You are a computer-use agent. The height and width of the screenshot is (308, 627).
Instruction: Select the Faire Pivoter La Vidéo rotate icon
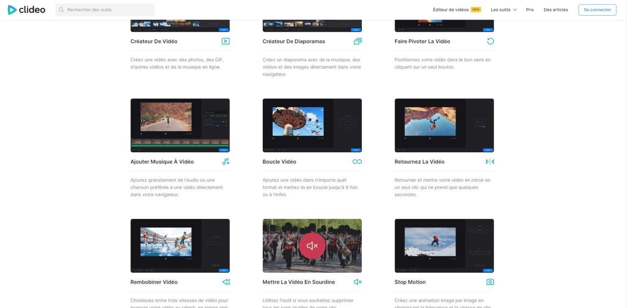tap(490, 42)
